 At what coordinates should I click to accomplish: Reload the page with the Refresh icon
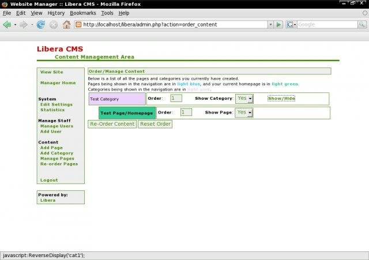pos(41,24)
